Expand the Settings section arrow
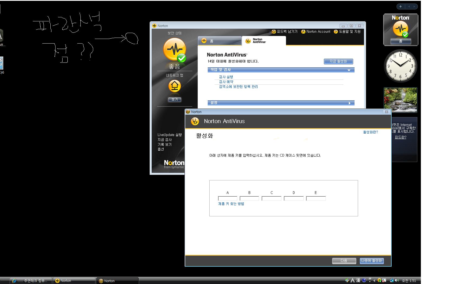The image size is (455, 284). click(x=350, y=103)
